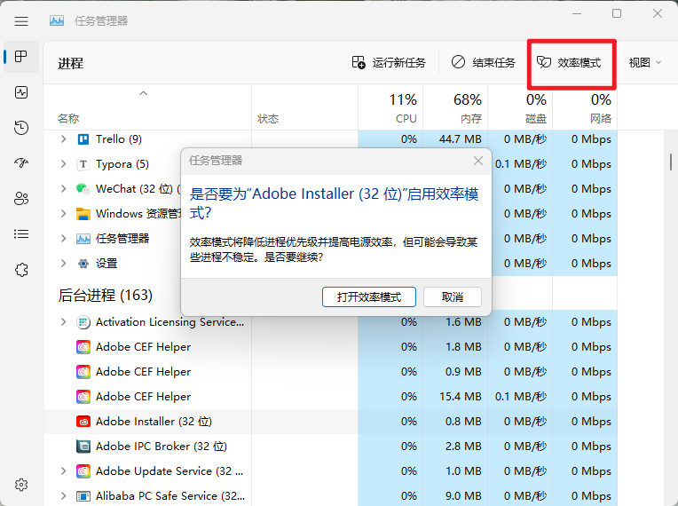This screenshot has width=678, height=506.
Task: Expand the Typora (5) process group
Action: 64,164
